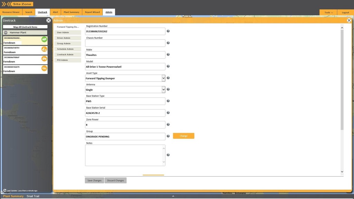Click the Group input field
Screen dimensions: 354x199
(x=125, y=136)
